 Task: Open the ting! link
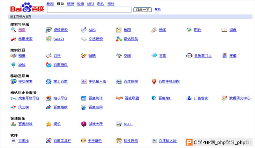coord(128,124)
